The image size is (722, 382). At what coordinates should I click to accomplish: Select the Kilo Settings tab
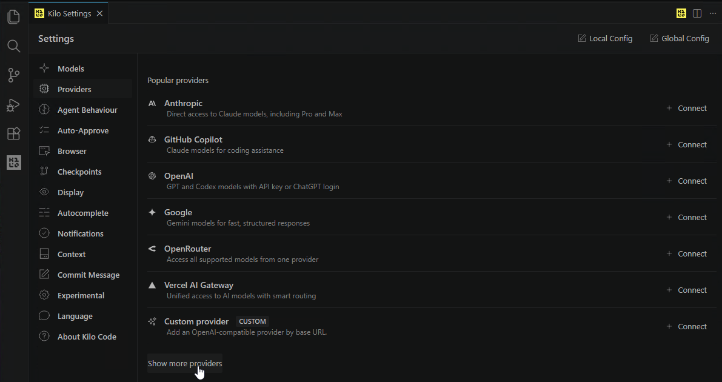68,13
